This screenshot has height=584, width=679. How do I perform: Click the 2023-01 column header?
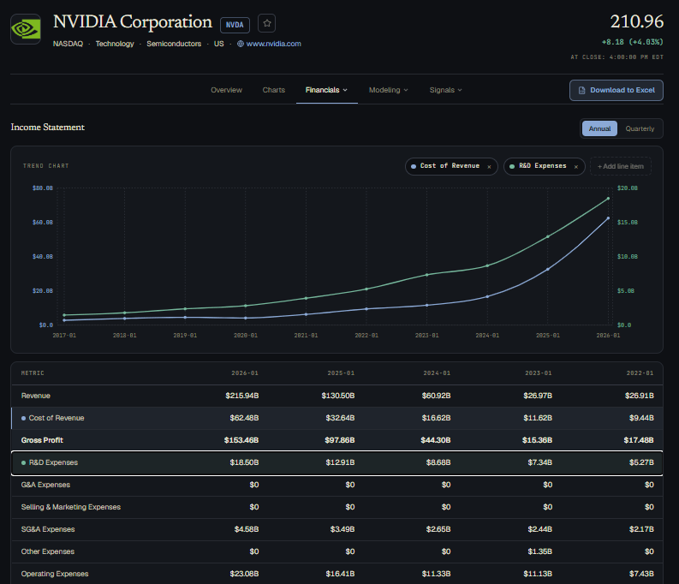[539, 373]
